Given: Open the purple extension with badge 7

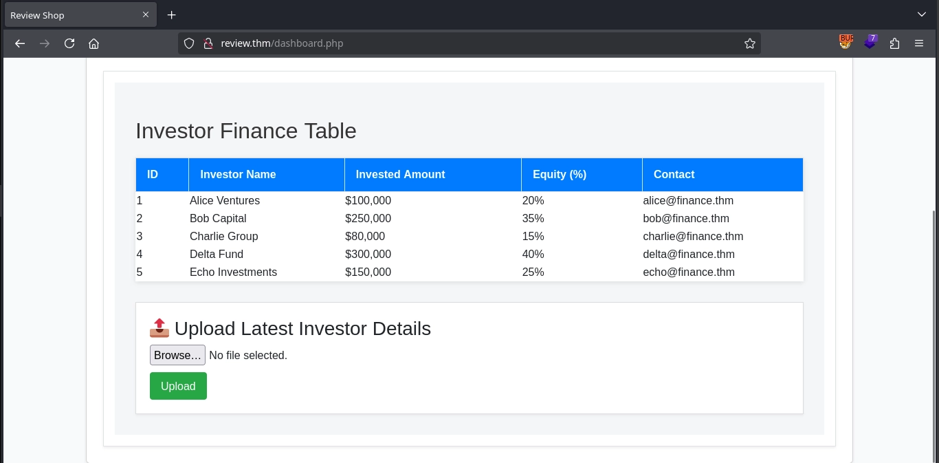Looking at the screenshot, I should pyautogui.click(x=870, y=43).
